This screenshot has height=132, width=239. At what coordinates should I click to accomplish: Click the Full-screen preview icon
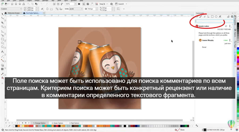point(79,4)
